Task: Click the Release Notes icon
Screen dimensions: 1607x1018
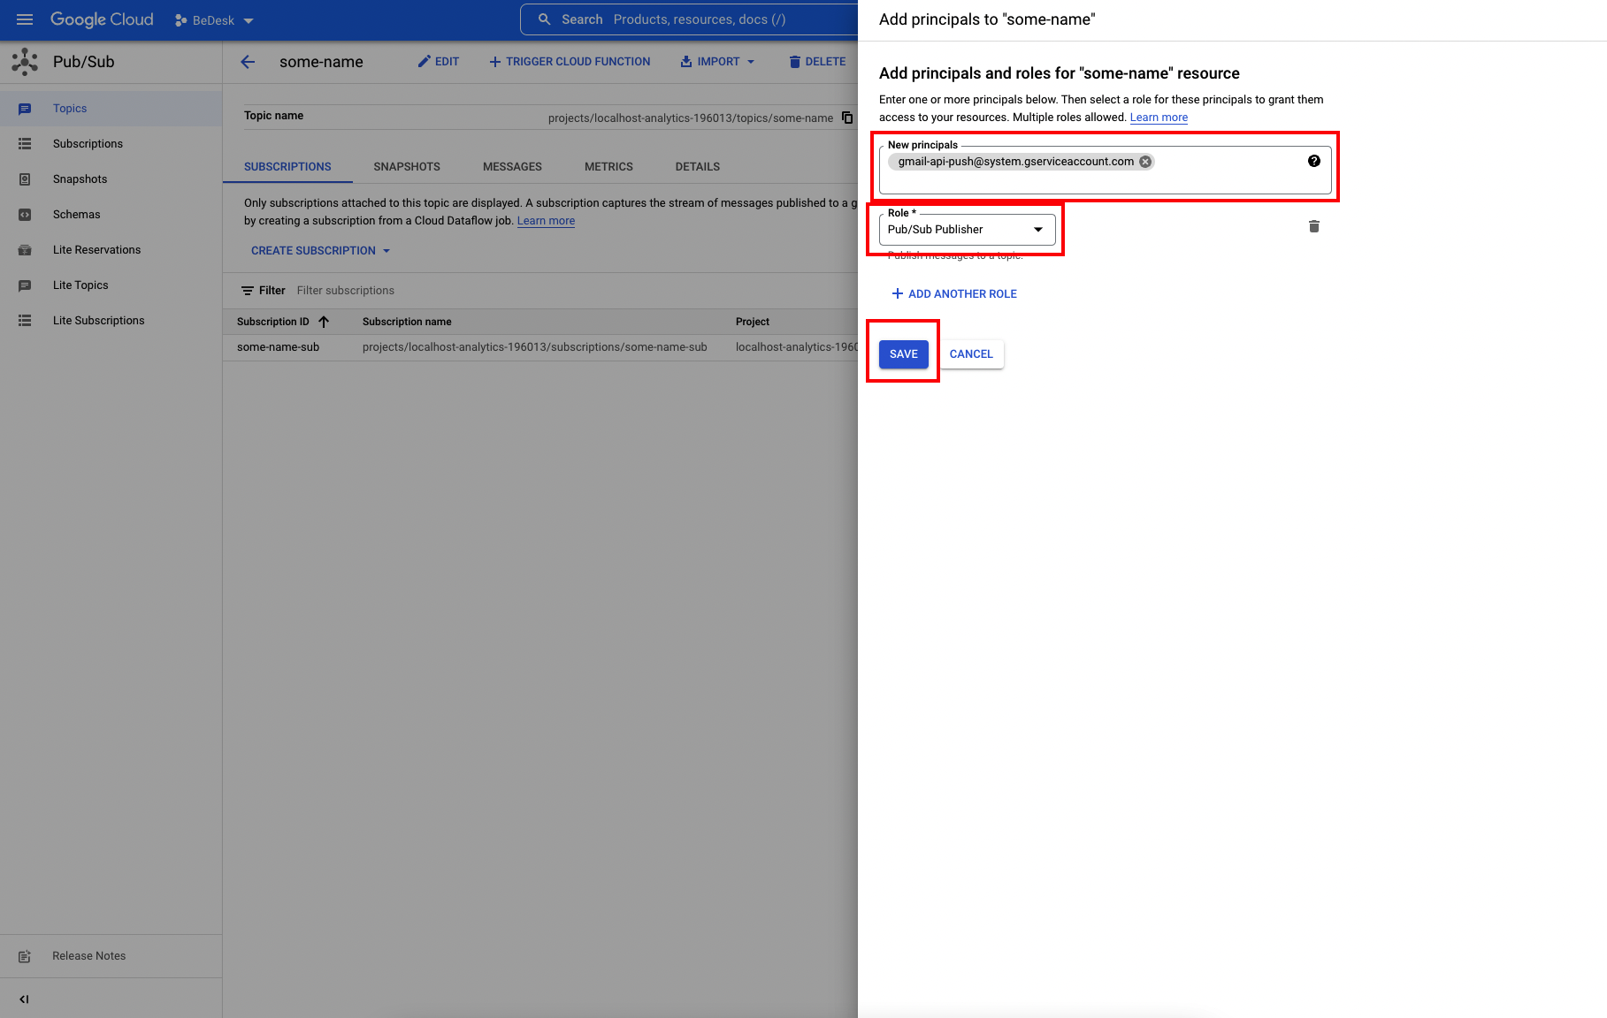Action: [x=25, y=956]
